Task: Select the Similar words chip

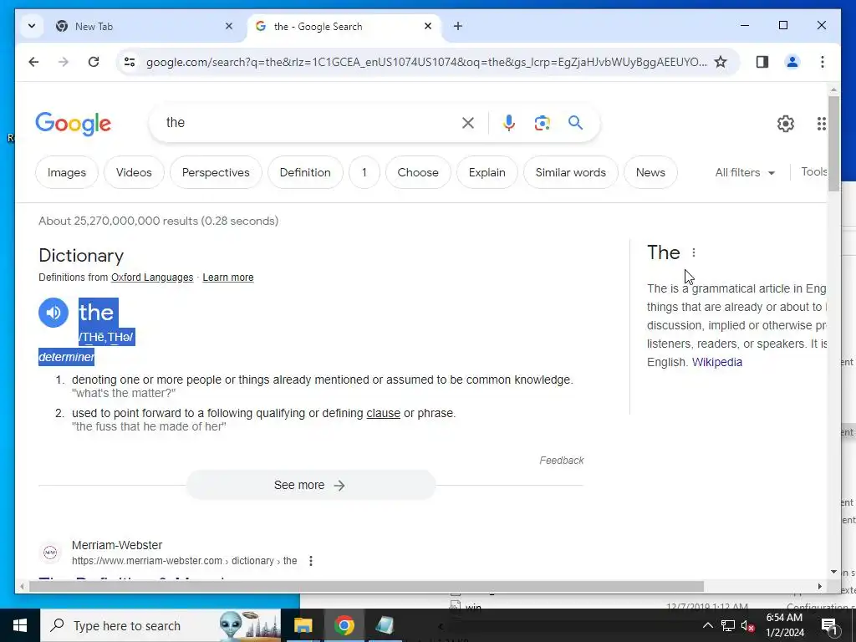Action: 570,172
